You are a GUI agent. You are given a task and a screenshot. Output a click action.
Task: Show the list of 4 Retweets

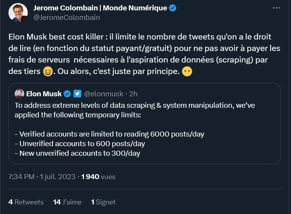pyautogui.click(x=26, y=202)
